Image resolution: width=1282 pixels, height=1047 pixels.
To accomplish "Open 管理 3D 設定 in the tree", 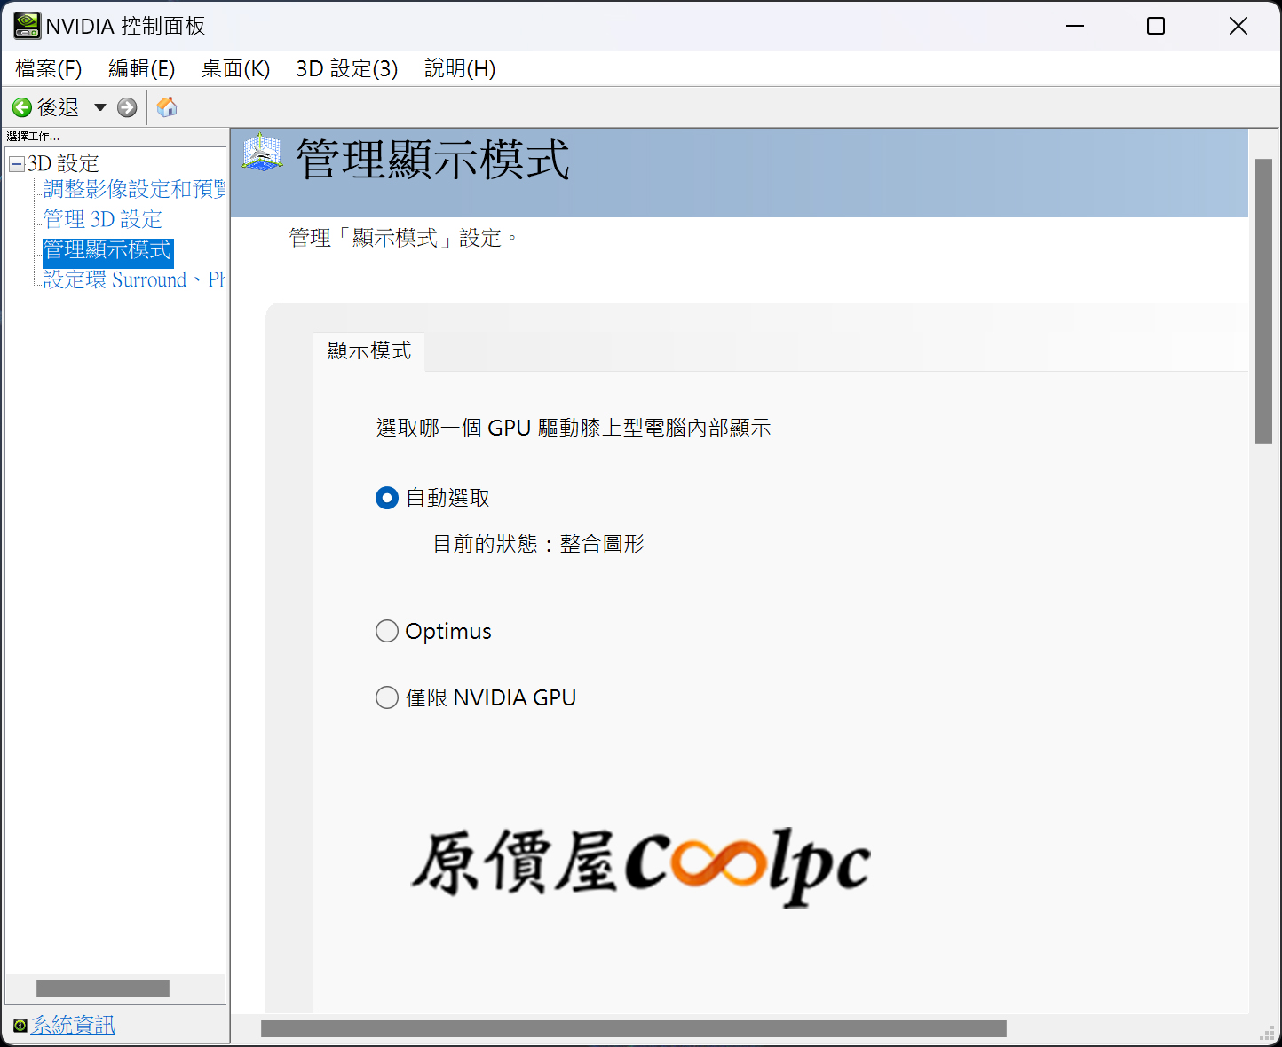I will tap(103, 219).
